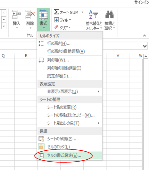The image size is (149, 170).
Task: Choose シートの保護(P) menu item
Action: click(70, 139)
